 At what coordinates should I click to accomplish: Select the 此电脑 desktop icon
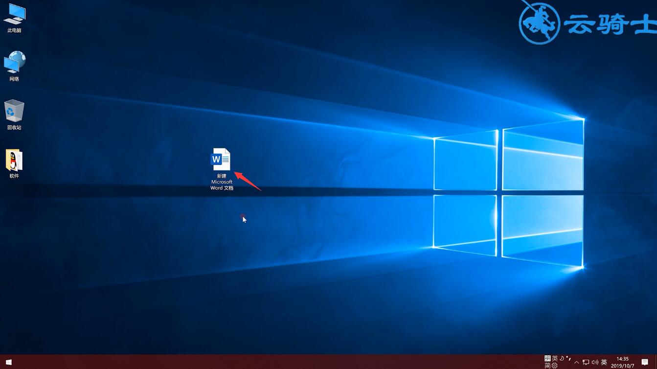[14, 18]
